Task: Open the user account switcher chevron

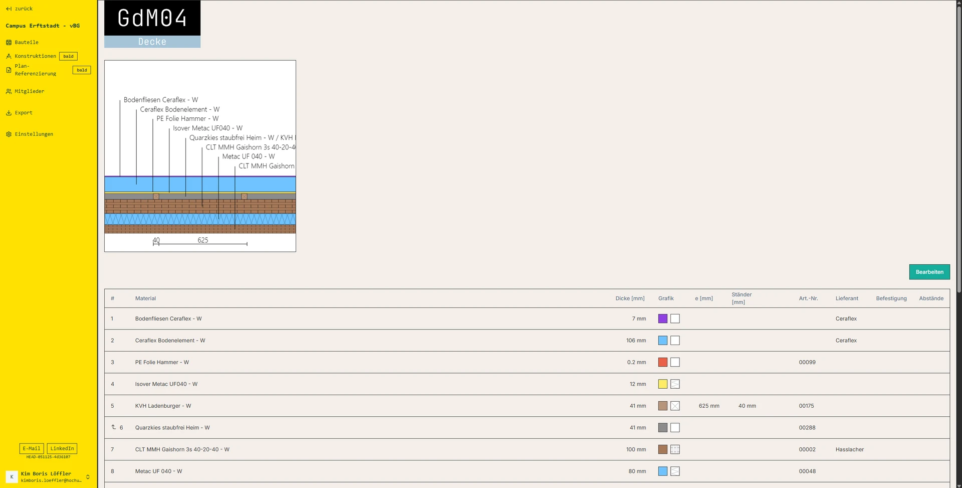Action: pyautogui.click(x=88, y=477)
